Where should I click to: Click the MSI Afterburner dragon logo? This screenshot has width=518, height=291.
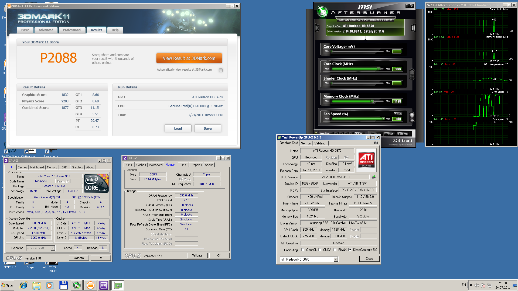click(x=322, y=12)
